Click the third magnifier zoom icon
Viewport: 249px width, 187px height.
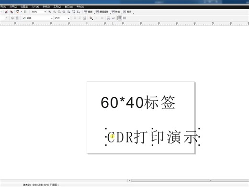click(59, 12)
